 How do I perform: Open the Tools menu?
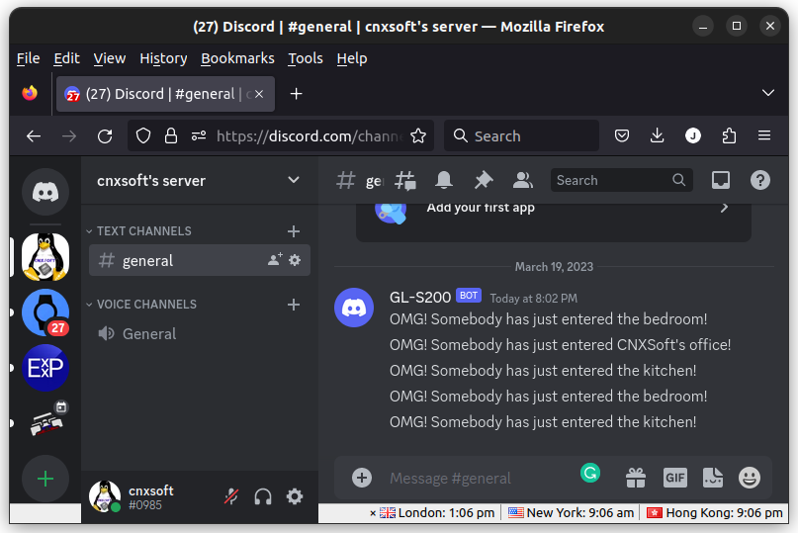pos(306,58)
